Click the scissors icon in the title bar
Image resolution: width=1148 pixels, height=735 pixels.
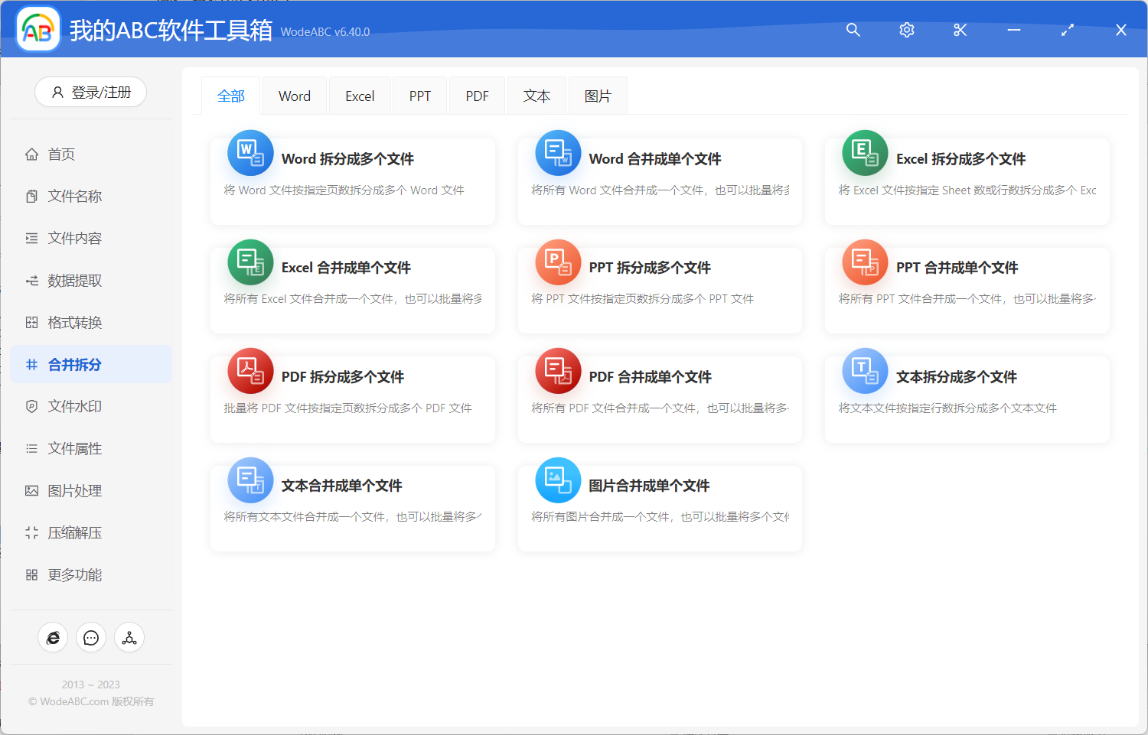coord(960,30)
